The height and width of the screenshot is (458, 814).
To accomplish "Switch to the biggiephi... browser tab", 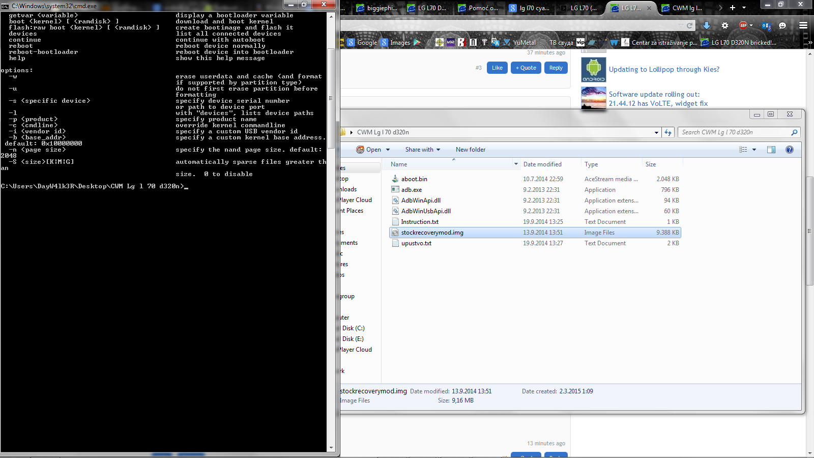I will pyautogui.click(x=377, y=8).
